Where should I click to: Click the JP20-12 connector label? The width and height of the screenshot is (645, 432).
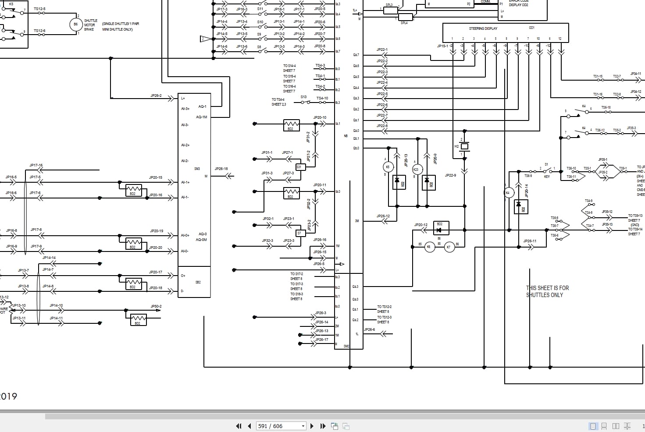point(420,225)
